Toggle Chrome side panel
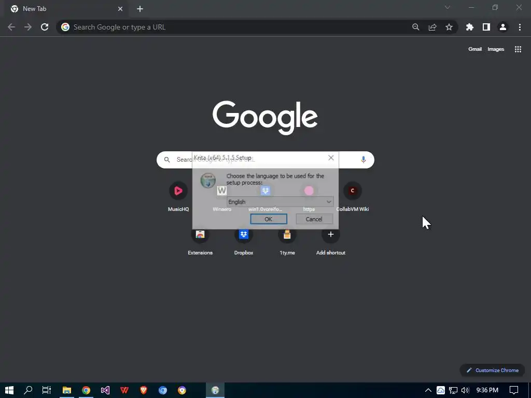531x398 pixels. [486, 27]
